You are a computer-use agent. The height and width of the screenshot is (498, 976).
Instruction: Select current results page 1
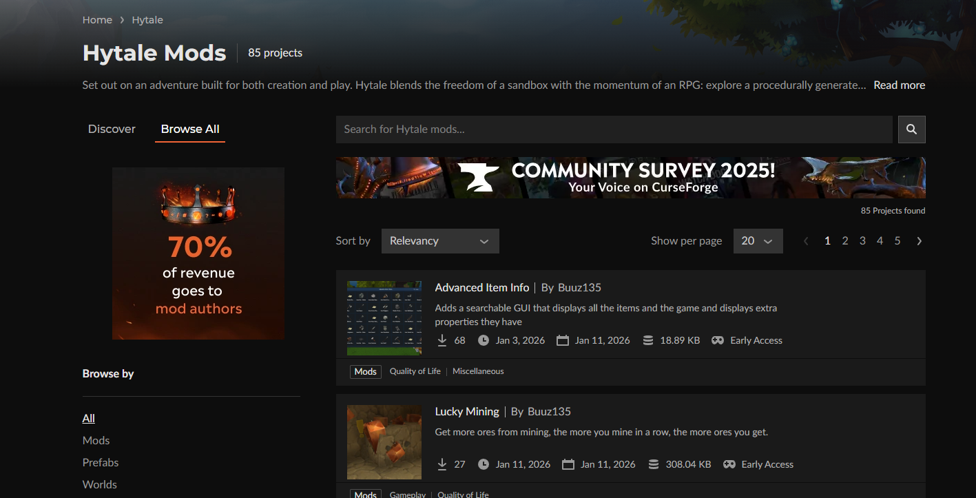[827, 241]
